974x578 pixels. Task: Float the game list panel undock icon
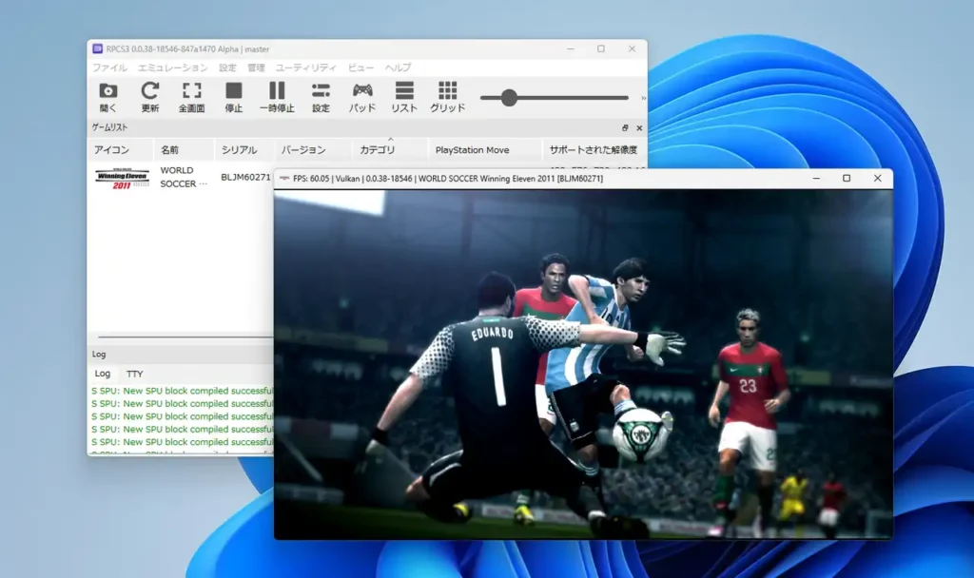click(625, 127)
